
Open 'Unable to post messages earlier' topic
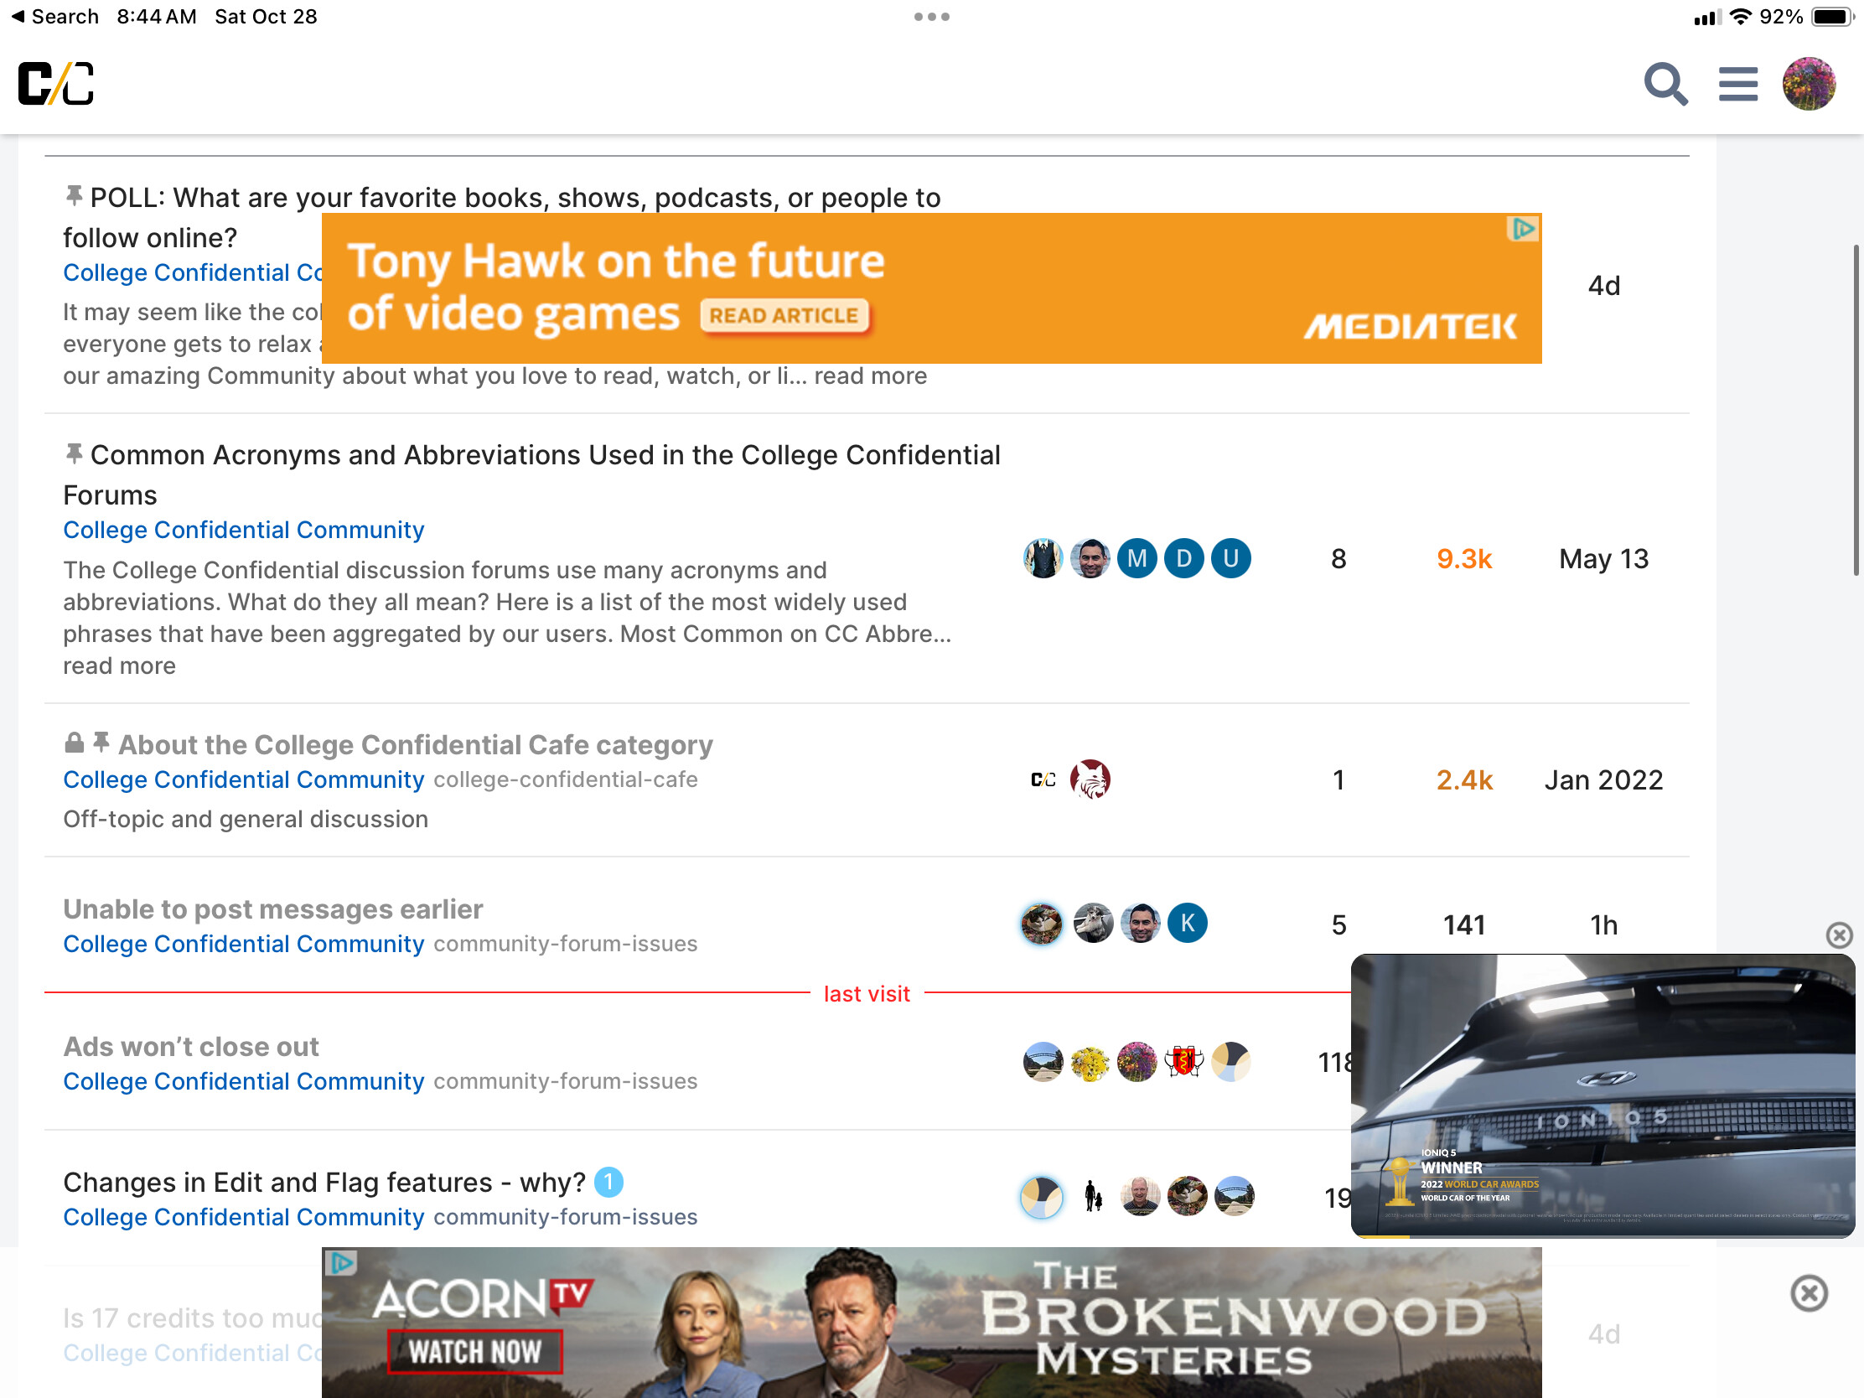click(x=273, y=909)
